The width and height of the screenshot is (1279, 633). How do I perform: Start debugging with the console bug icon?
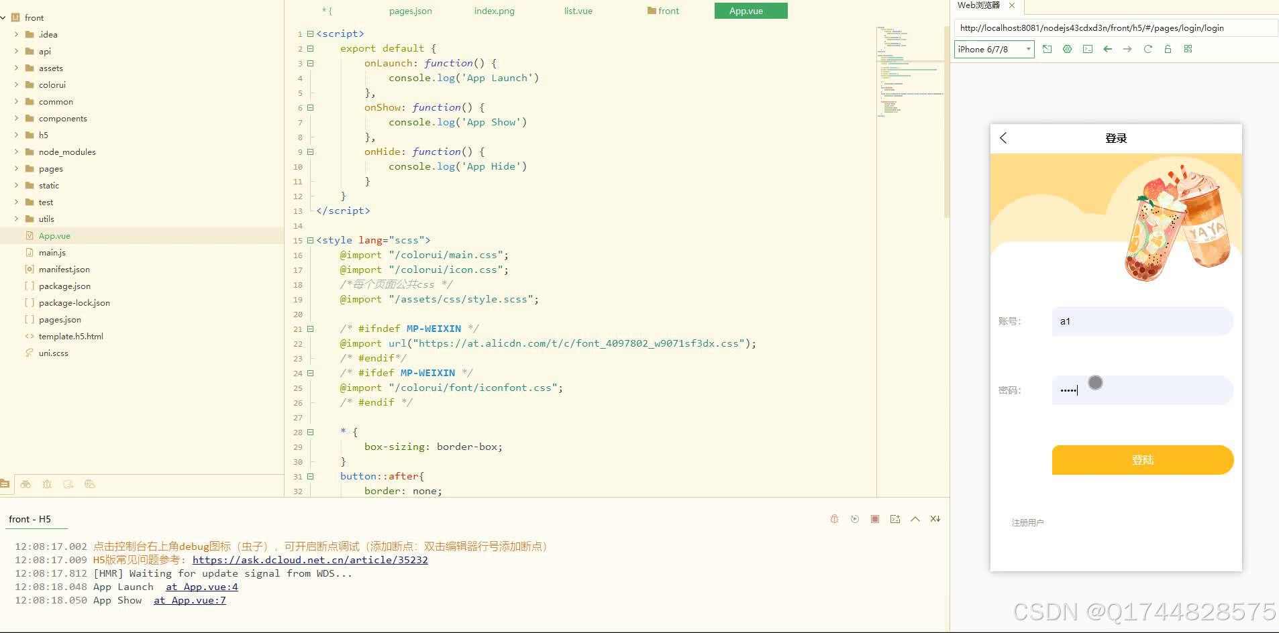834,519
